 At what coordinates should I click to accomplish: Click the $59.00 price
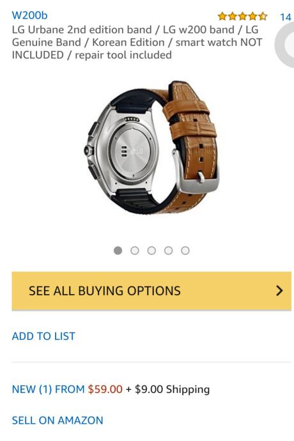pos(105,389)
